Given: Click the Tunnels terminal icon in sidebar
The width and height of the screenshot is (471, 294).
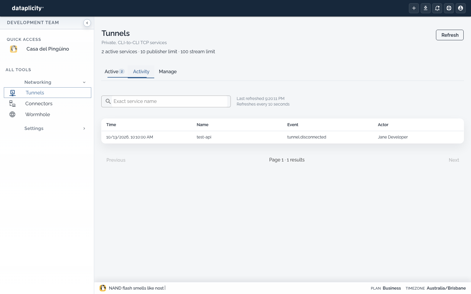Looking at the screenshot, I should (12, 93).
